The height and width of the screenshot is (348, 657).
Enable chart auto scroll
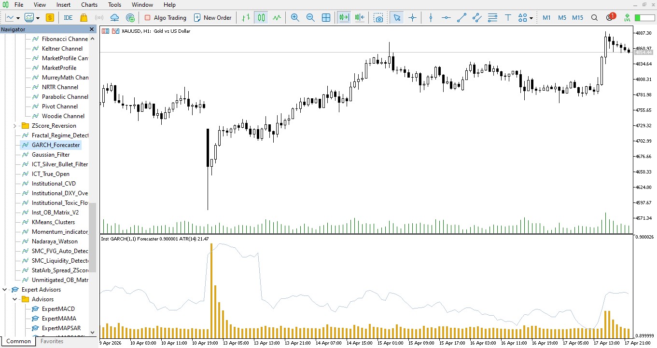tap(344, 17)
